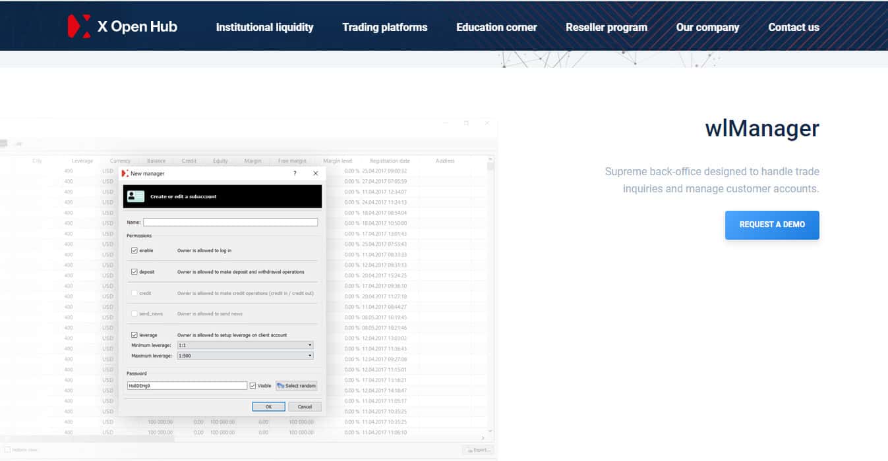Click the Cancel button in dialog
Screen dimensions: 888x461
click(x=305, y=407)
